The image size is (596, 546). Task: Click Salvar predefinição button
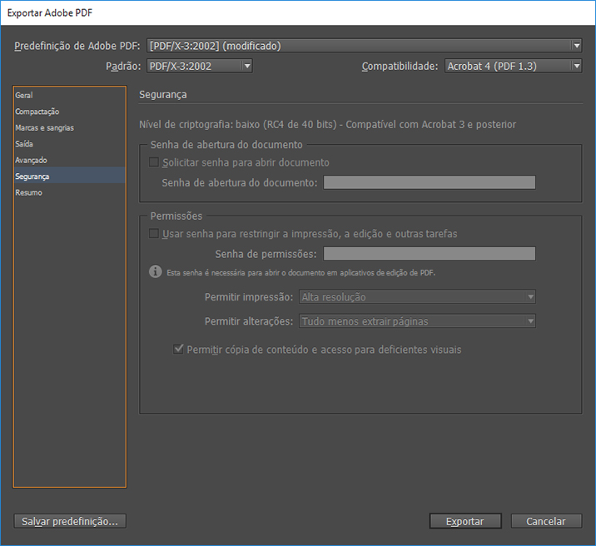click(70, 521)
